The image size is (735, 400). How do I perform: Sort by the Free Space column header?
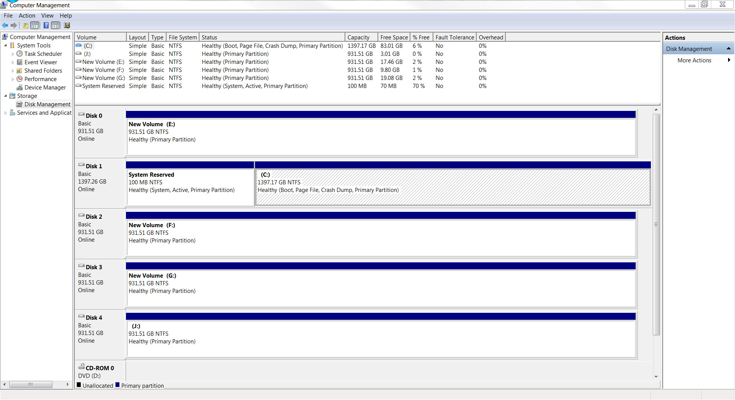pyautogui.click(x=394, y=37)
